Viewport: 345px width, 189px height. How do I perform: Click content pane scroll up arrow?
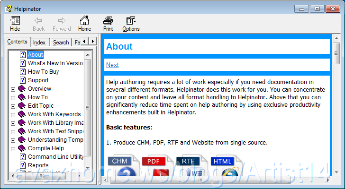pyautogui.click(x=336, y=39)
